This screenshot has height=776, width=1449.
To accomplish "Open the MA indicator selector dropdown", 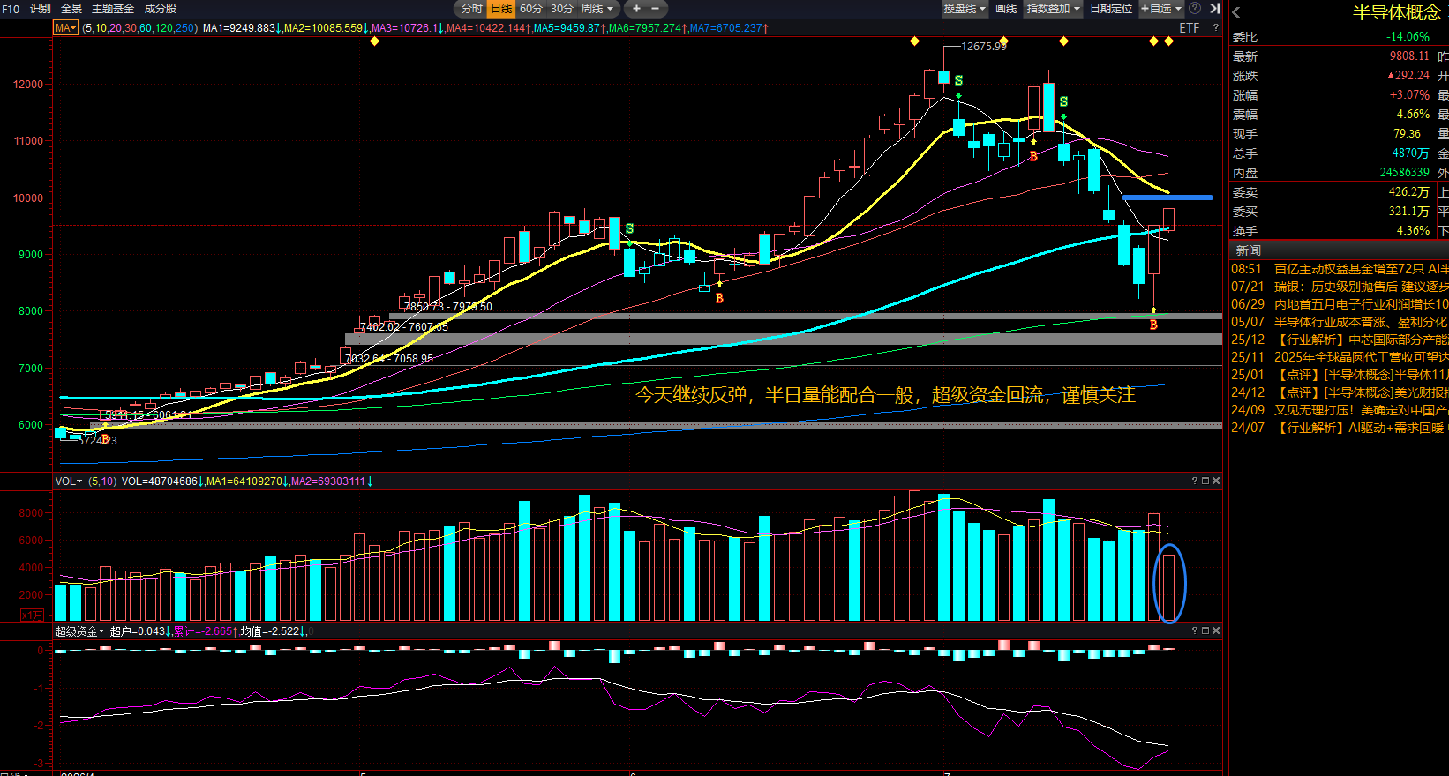I will 65,28.
